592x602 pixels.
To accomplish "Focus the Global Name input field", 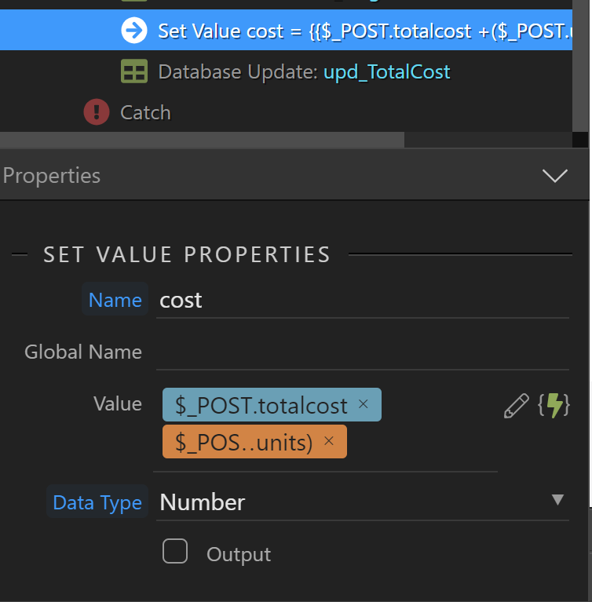I will [x=361, y=352].
